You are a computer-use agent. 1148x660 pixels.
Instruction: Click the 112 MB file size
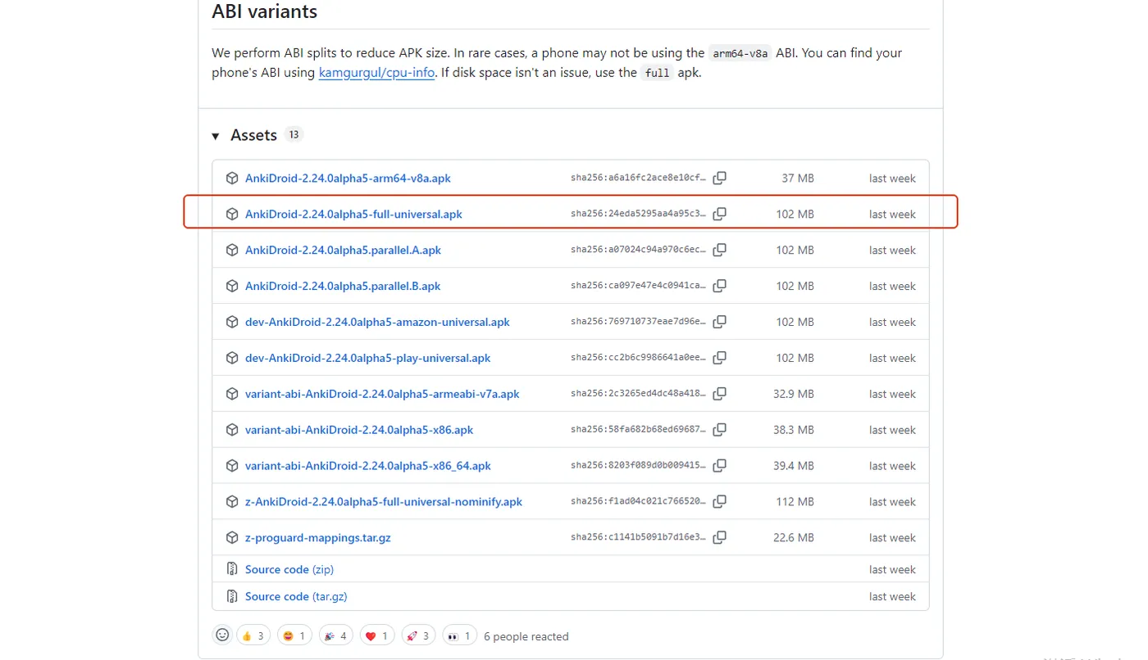pos(795,503)
